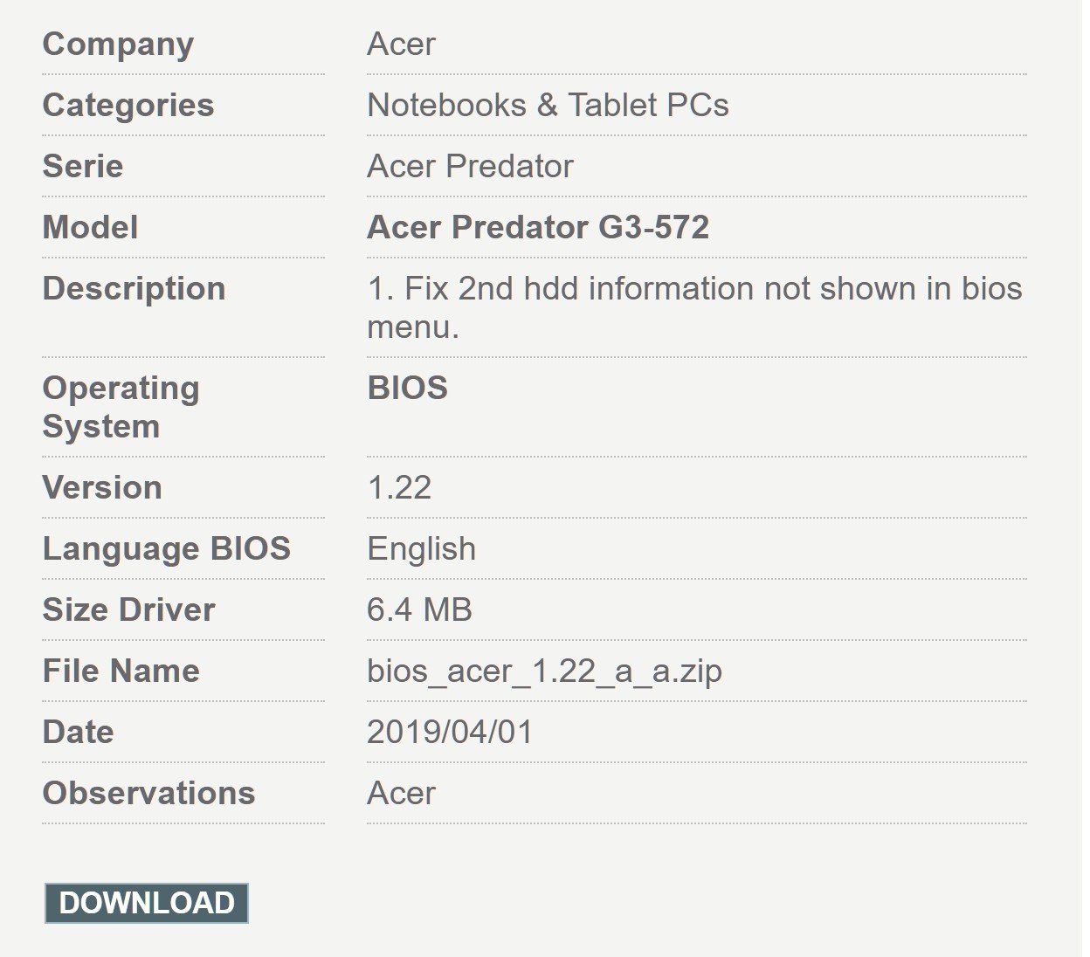Click the Observations value 'Acer'

click(x=401, y=793)
